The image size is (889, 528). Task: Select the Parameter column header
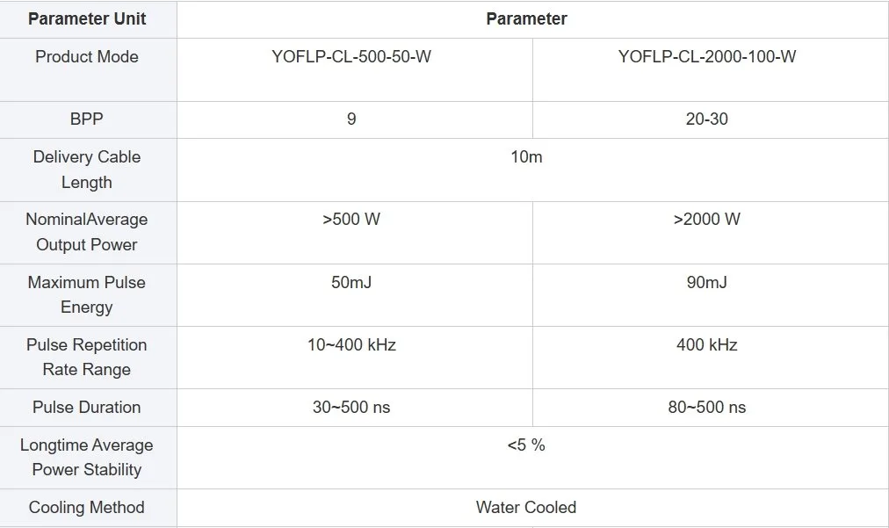pyautogui.click(x=526, y=18)
